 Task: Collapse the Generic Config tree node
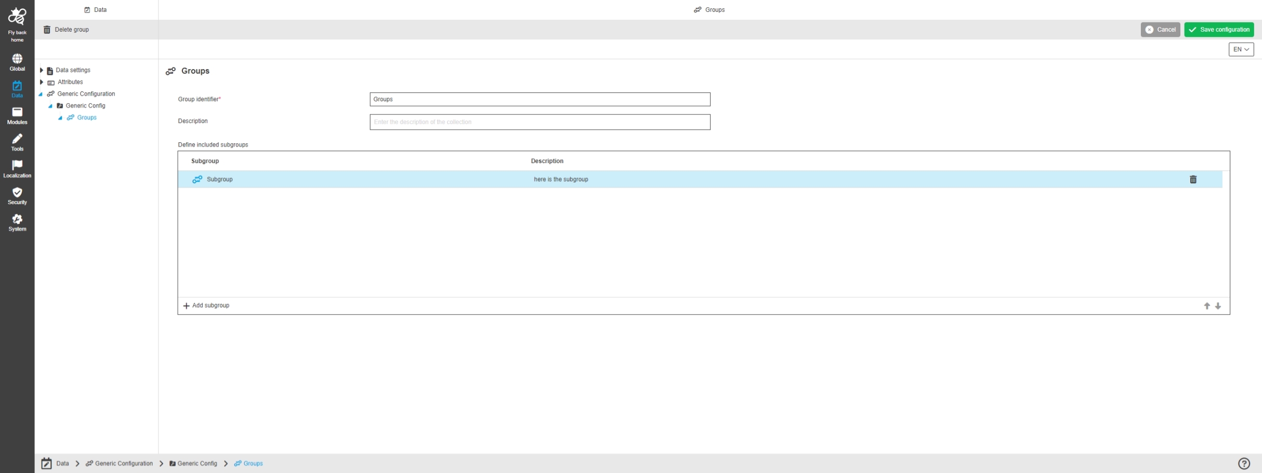point(50,106)
